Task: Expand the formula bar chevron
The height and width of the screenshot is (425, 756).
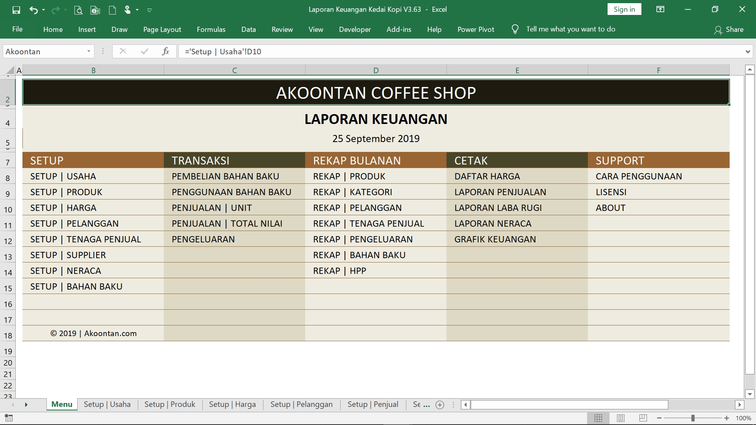Action: pyautogui.click(x=747, y=52)
